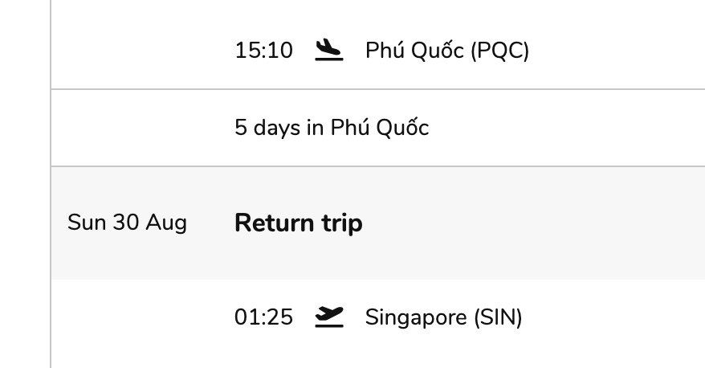Click the SIN airport code in parentheses
Screen dimensions: 705x368
pyautogui.click(x=498, y=317)
